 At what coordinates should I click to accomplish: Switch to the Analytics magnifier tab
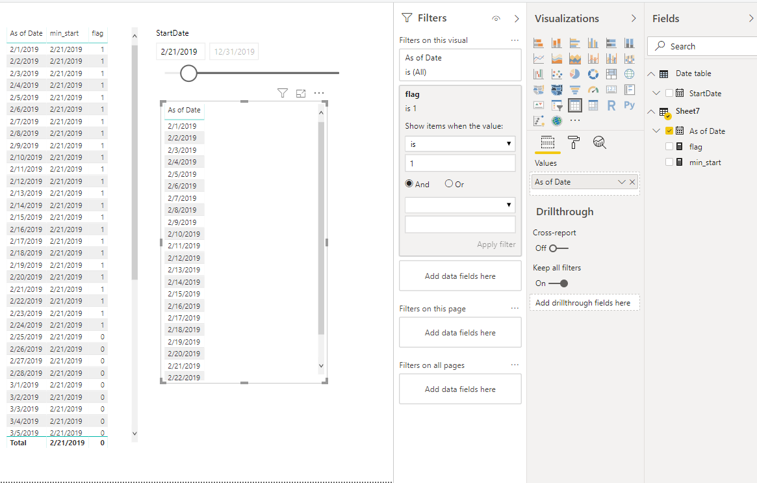tap(599, 142)
